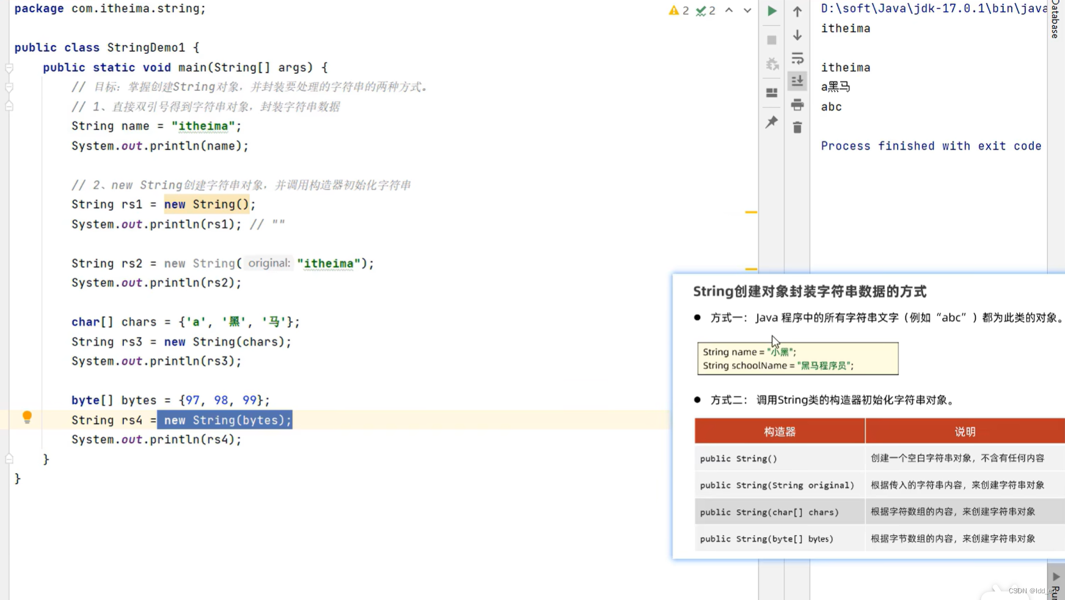Click 'String rs3 = new String(chars);' line

coord(181,342)
